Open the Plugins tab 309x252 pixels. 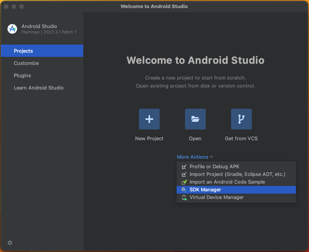(42, 76)
